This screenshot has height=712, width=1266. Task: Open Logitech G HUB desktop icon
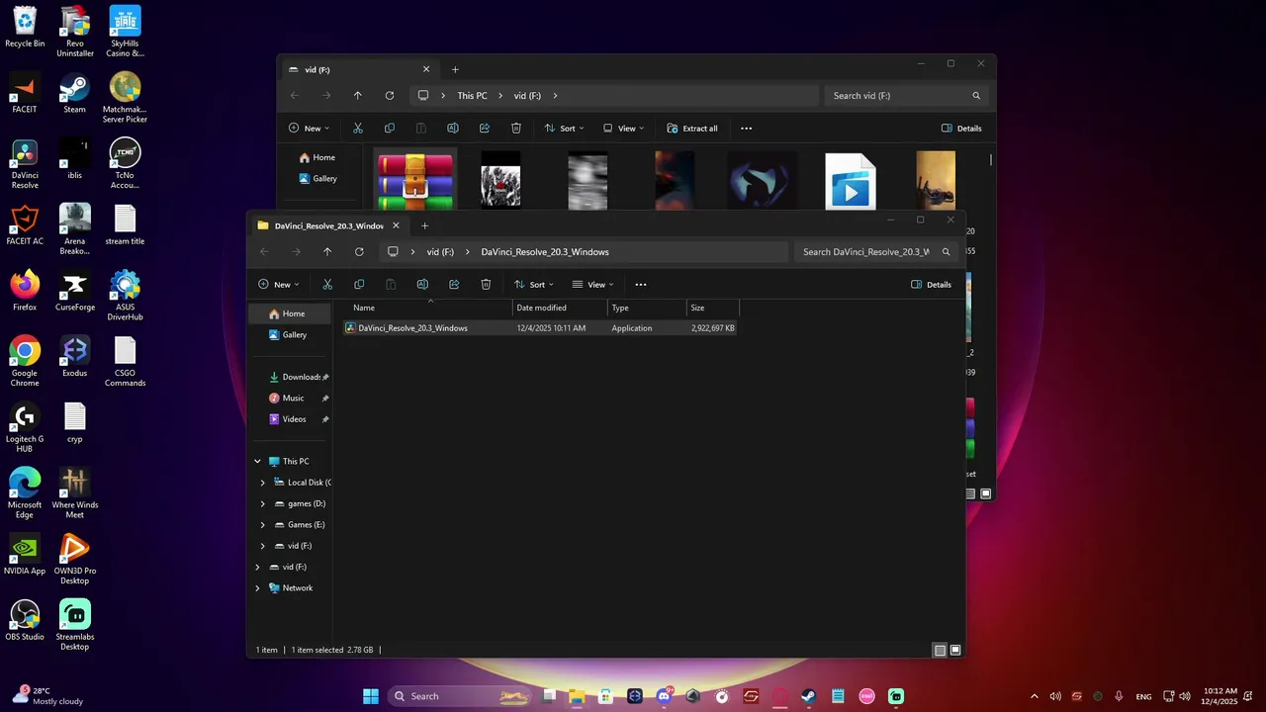(25, 428)
